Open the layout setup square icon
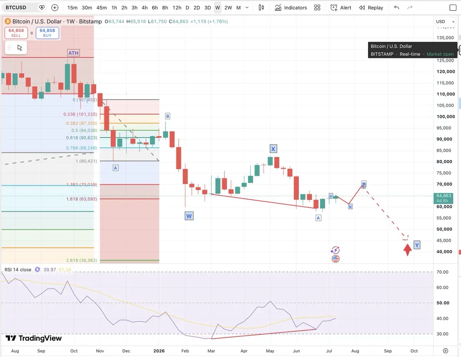 (453, 8)
